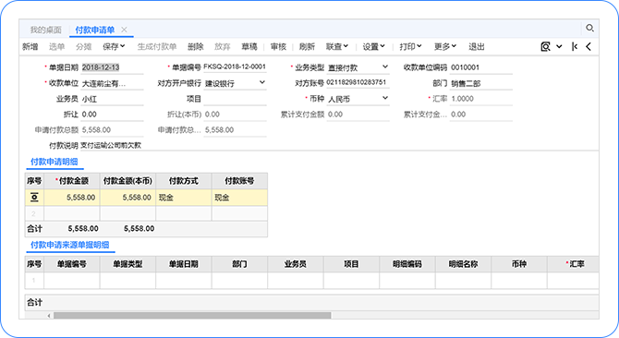Click 新增 in the toolbar
Screen dimensions: 619x338
click(30, 47)
